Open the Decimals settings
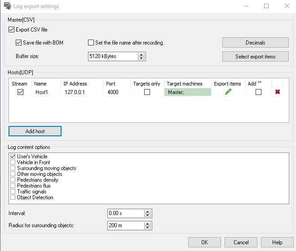Image resolution: width=296 pixels, height=251 pixels. tap(256, 43)
